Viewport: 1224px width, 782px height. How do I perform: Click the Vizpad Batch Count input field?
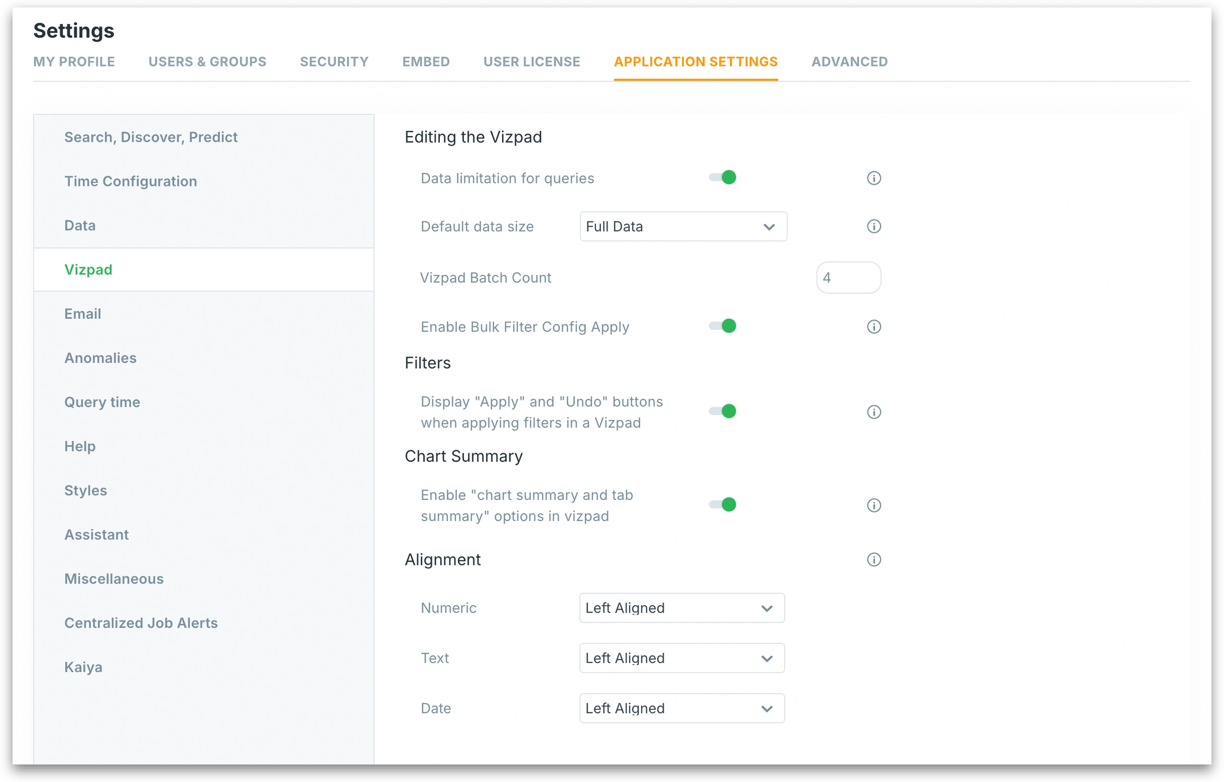(848, 277)
